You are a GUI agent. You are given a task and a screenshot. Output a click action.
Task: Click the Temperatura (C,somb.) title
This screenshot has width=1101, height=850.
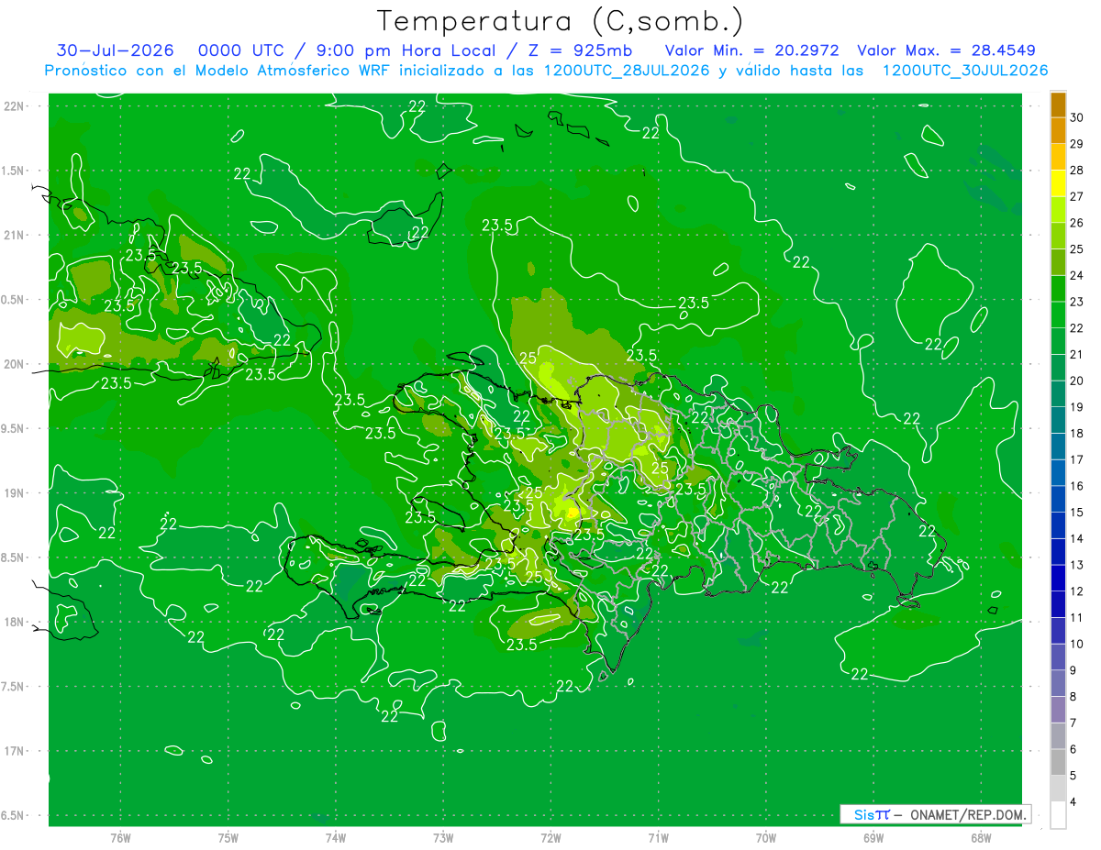coord(560,20)
